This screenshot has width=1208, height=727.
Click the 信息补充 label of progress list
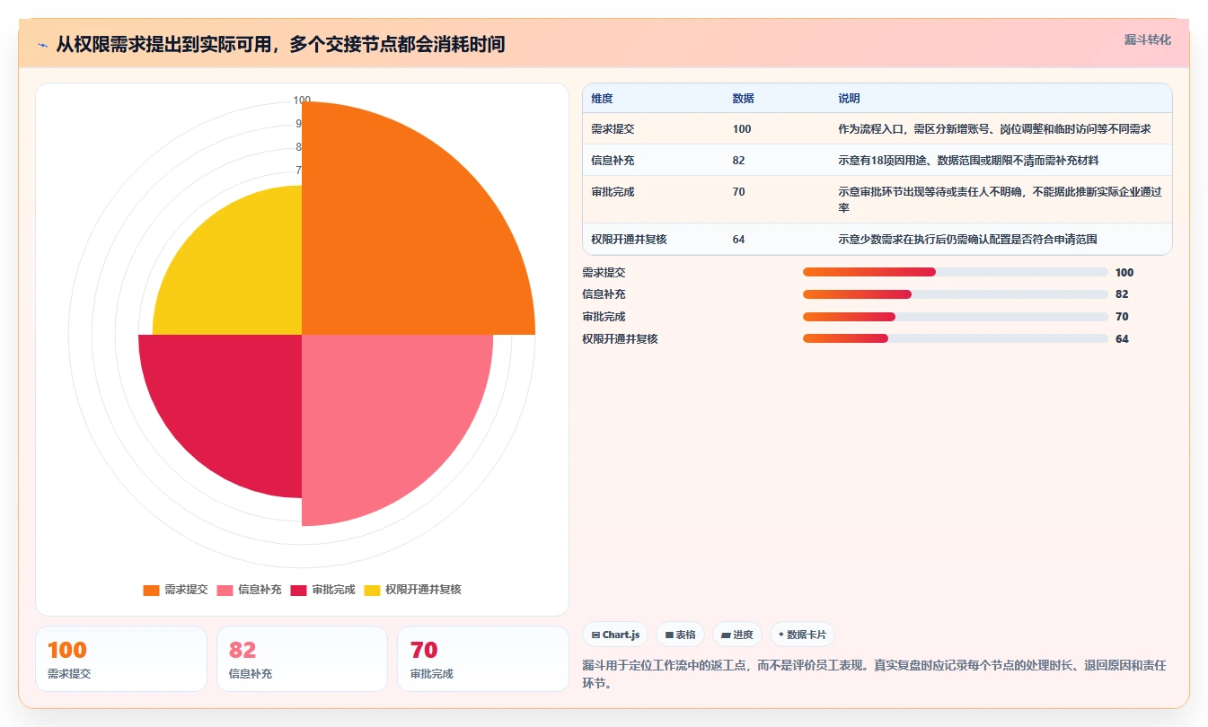click(604, 294)
